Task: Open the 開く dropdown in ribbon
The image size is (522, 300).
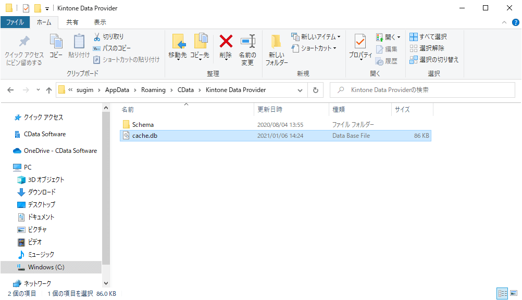Action: tap(388, 37)
